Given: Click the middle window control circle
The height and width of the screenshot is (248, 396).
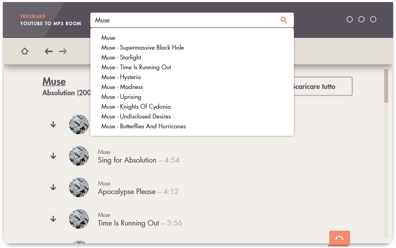Looking at the screenshot, I should [x=361, y=19].
